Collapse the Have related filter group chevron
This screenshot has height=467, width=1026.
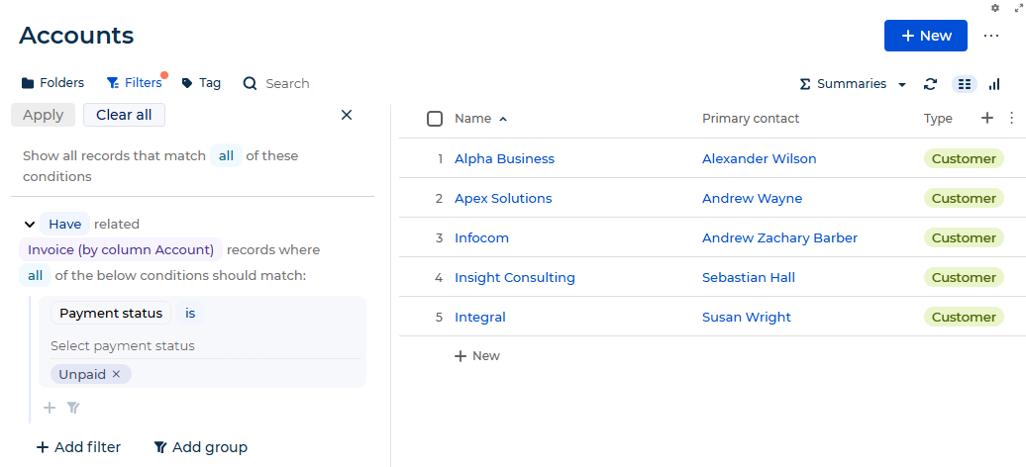[29, 224]
